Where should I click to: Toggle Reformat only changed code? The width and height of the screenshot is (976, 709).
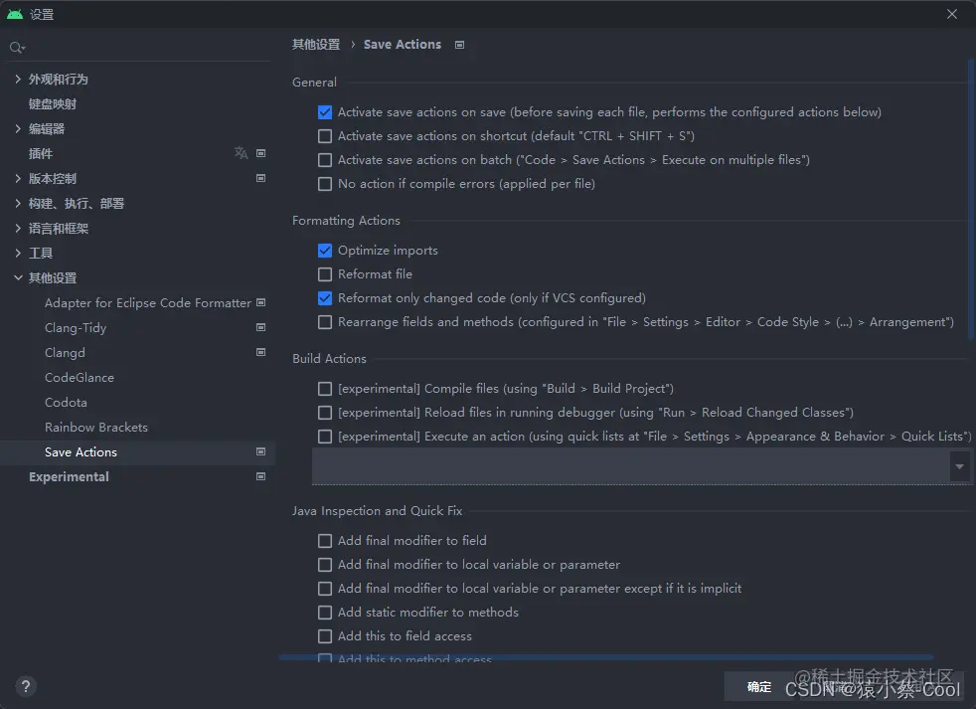point(324,298)
